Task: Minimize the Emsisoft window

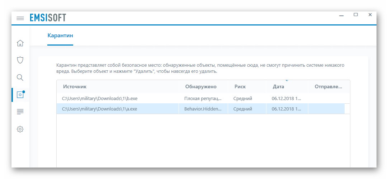Action: 341,15
